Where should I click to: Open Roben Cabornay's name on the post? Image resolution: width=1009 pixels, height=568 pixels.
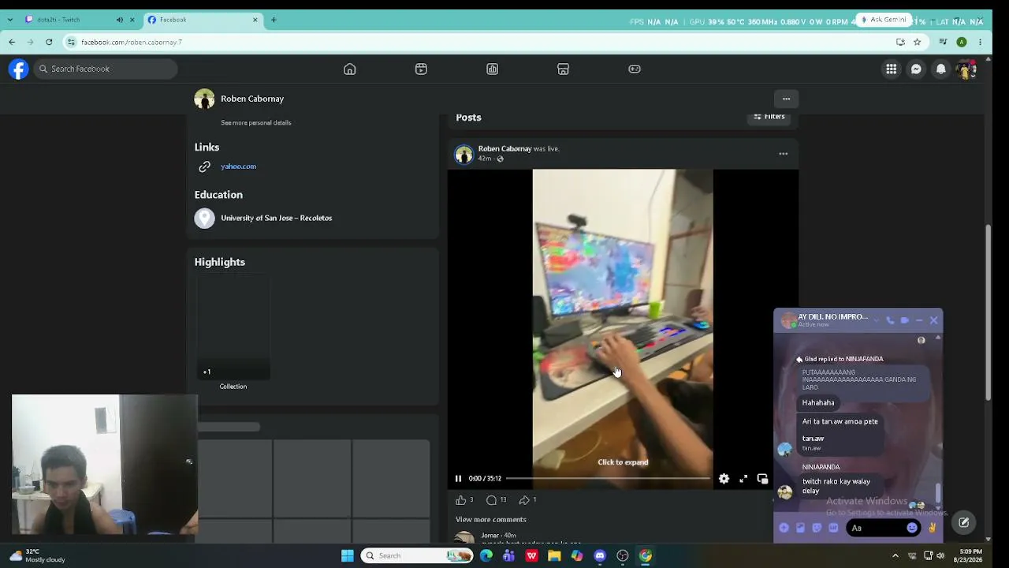point(504,149)
